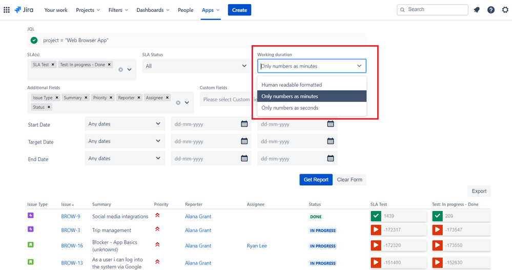Remove the SLA Test tag
Screen dimensions: 512x270
pyautogui.click(x=53, y=65)
